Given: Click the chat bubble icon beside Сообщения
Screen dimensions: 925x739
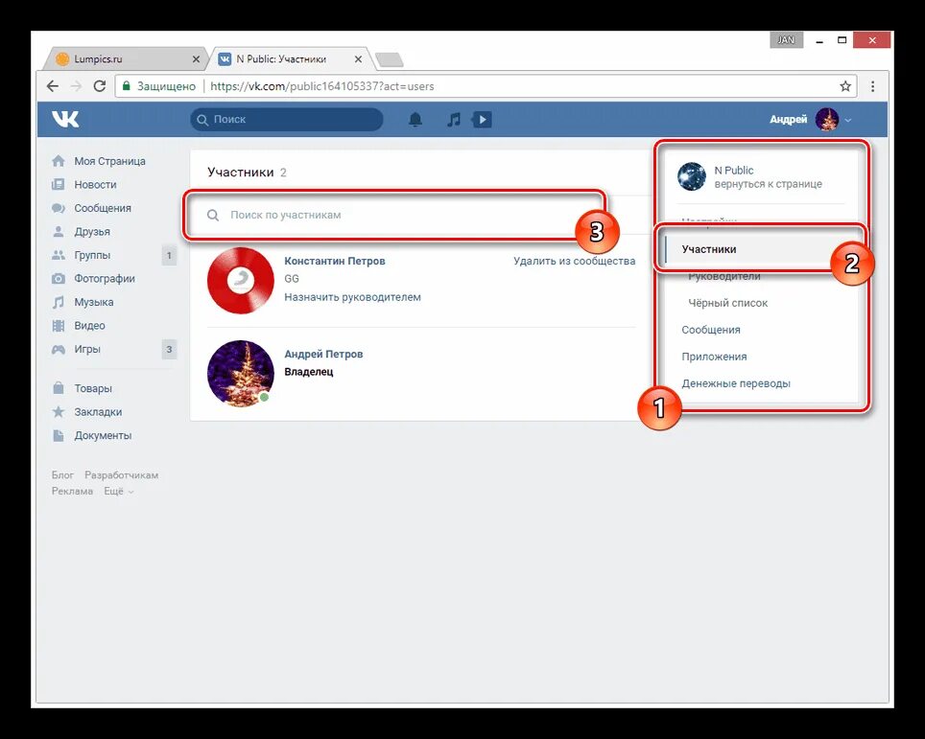Looking at the screenshot, I should coord(59,208).
